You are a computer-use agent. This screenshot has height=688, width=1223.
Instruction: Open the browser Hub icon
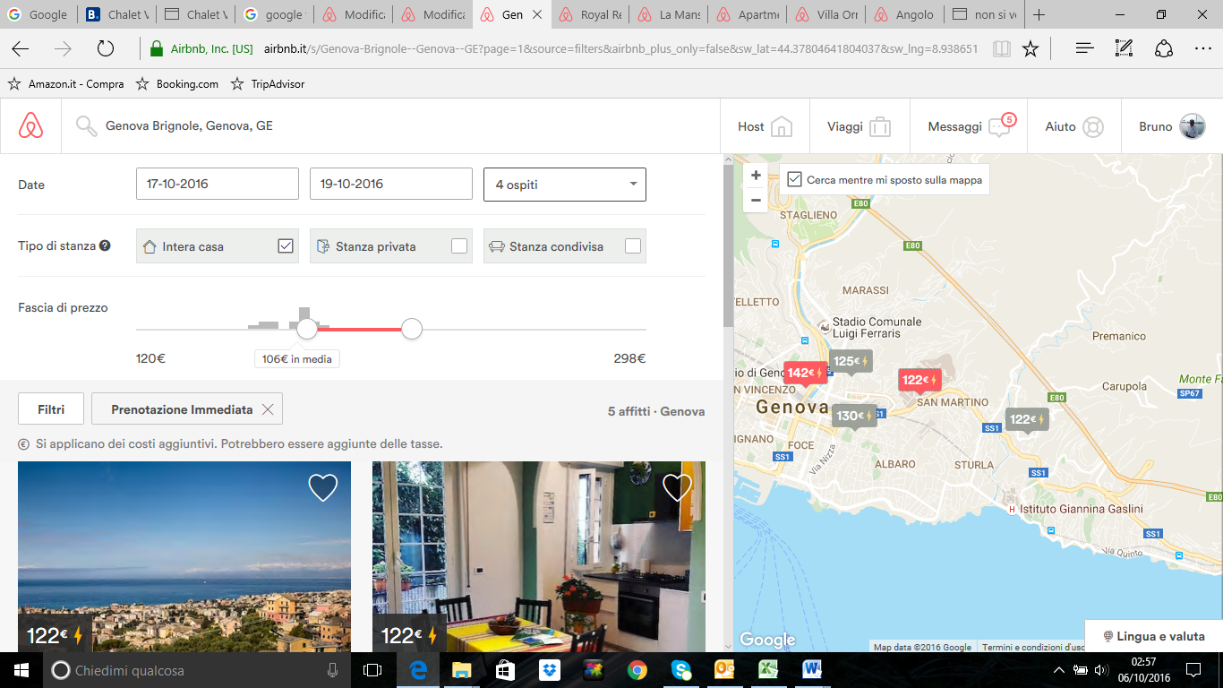click(x=1085, y=49)
